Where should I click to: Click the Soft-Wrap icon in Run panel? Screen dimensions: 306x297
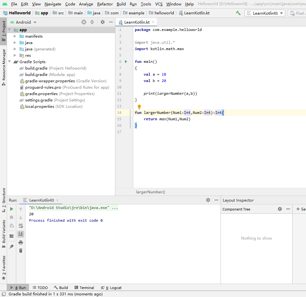click(x=21, y=226)
